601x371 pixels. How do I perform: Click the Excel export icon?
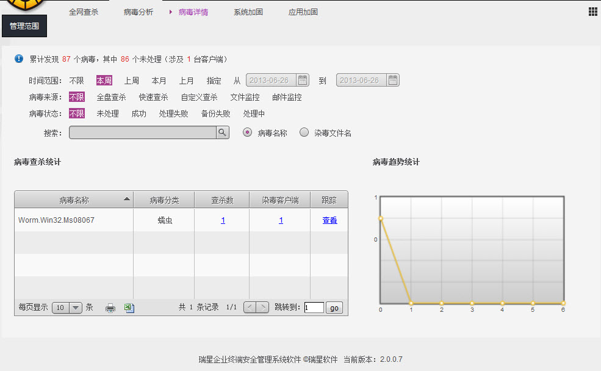pyautogui.click(x=129, y=308)
